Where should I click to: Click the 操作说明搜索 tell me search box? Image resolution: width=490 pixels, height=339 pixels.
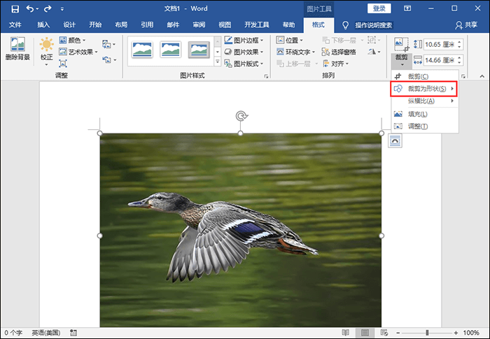(x=373, y=25)
